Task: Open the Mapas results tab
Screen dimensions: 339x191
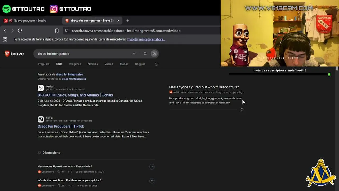Action: click(124, 64)
